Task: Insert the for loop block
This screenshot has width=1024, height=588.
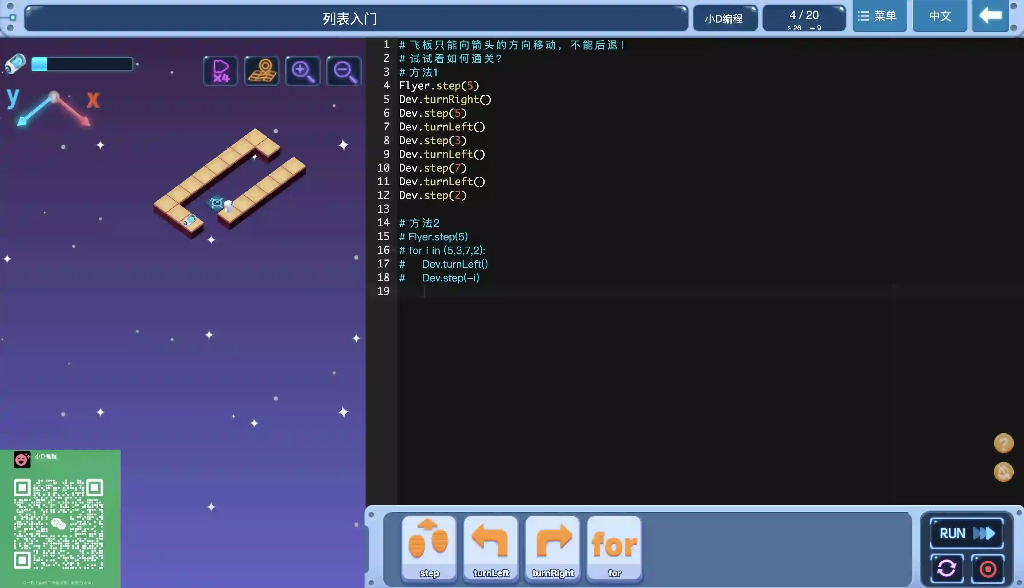Action: click(614, 548)
